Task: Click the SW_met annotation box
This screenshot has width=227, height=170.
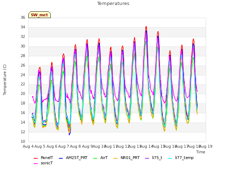Action: tap(39, 15)
